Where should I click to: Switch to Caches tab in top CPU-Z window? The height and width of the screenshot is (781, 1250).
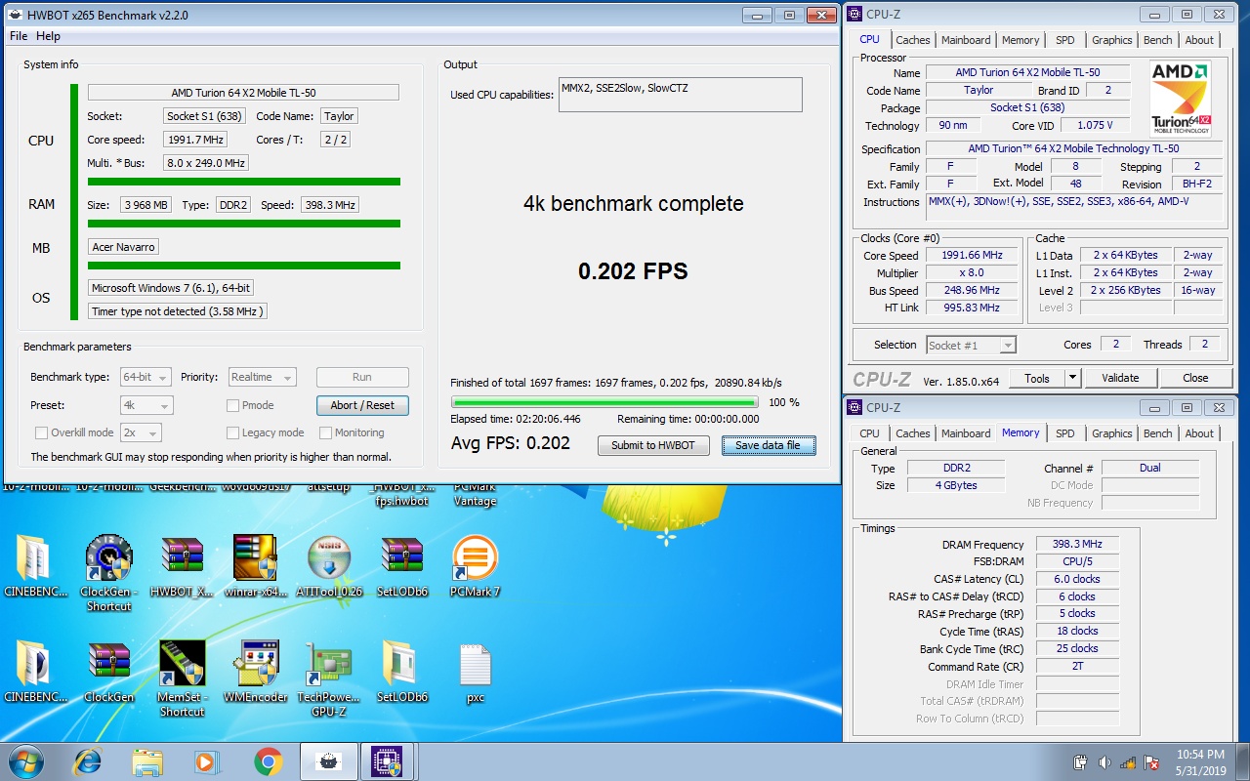pos(913,40)
